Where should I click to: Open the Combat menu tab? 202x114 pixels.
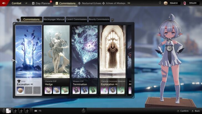point(16,3)
